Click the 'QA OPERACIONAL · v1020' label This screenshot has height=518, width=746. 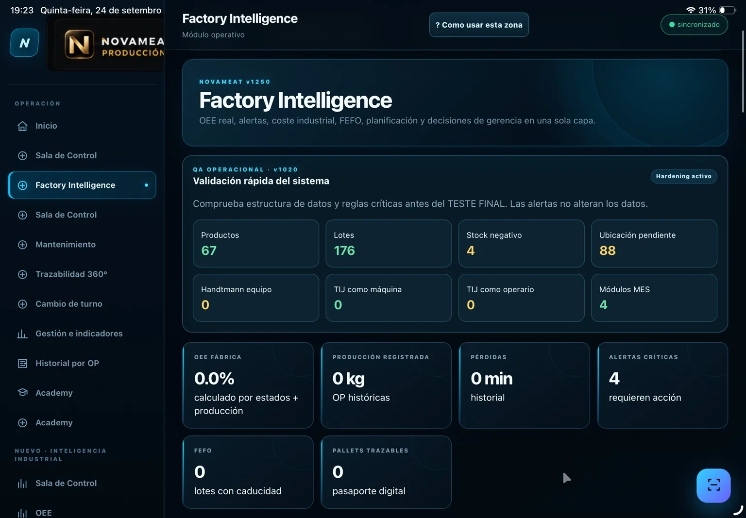[245, 169]
